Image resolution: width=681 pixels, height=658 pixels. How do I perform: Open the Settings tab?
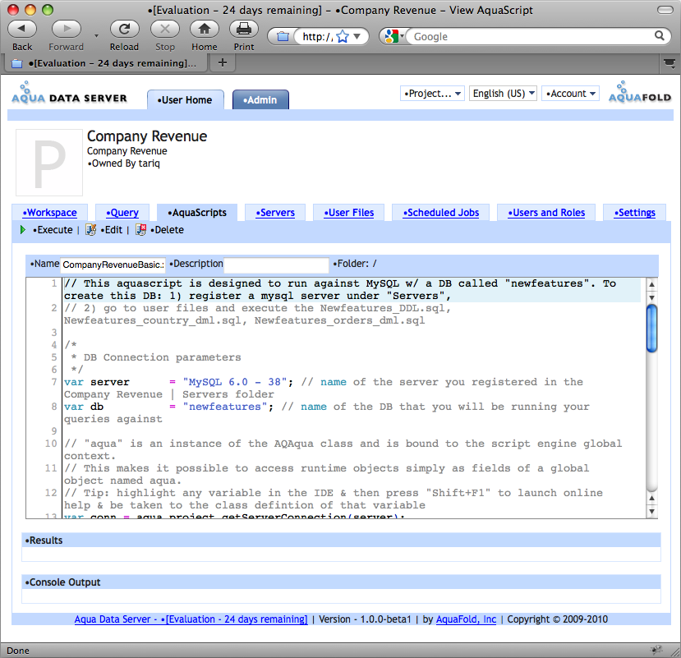634,213
